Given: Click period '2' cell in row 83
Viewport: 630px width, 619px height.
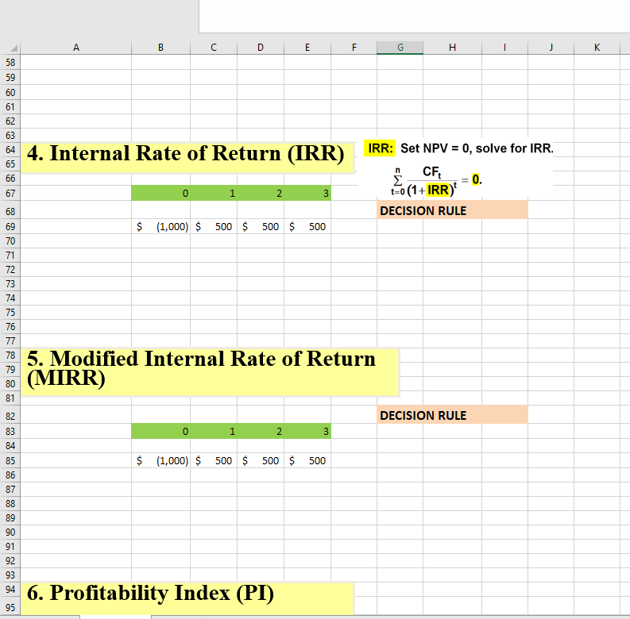Looking at the screenshot, I should [x=261, y=432].
